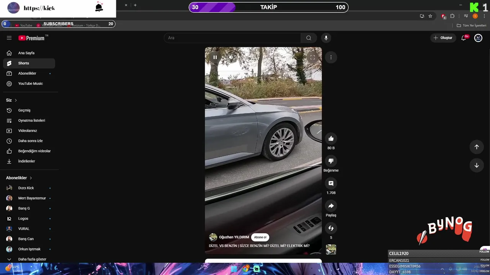Open the Barış Can channel
Viewport: 490px width, 275px height.
[29, 239]
